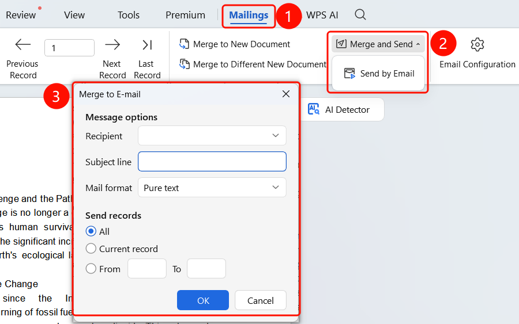Screen dimensions: 519x324
Task: Click the To record number field
Action: 206,269
